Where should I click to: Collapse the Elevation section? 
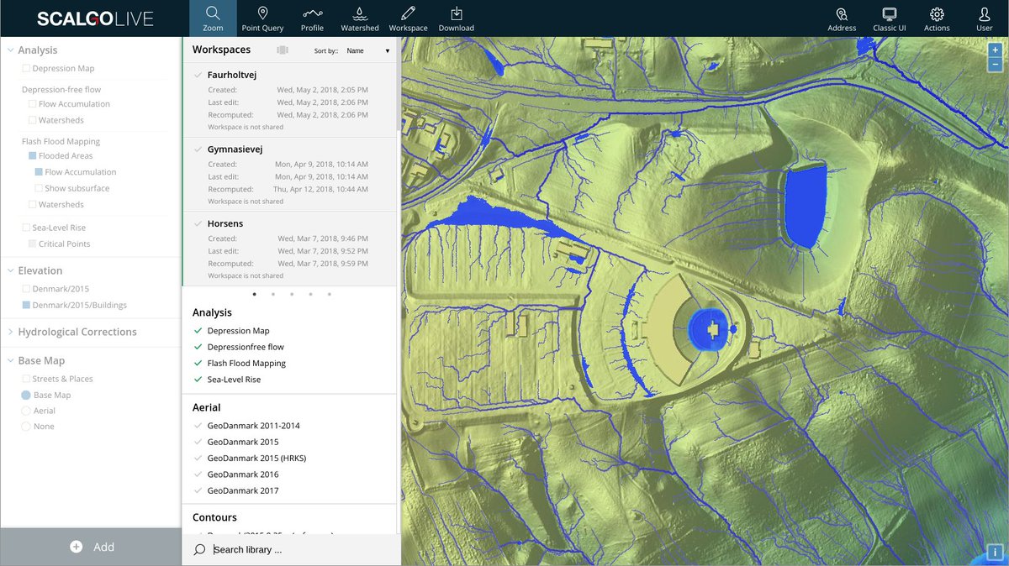tap(10, 270)
